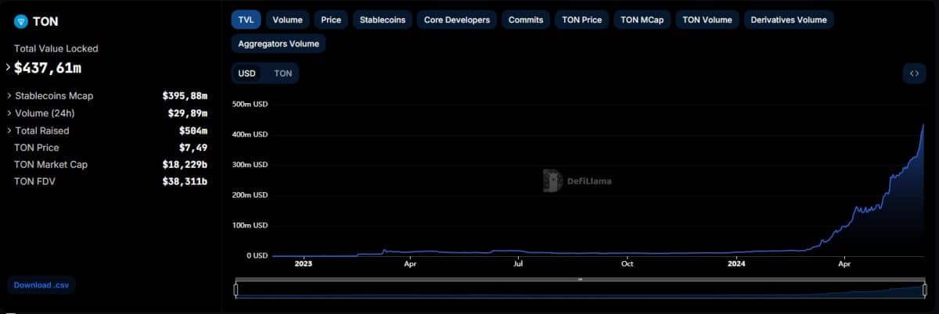Click the $504m total raised value
Screen dimensions: 939x314
pyautogui.click(x=193, y=130)
